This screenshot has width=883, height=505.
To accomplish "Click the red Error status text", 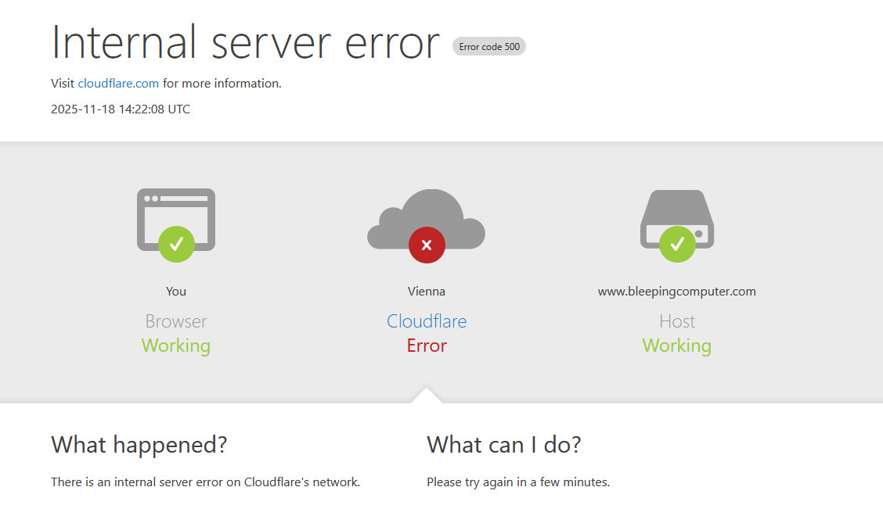I will [427, 346].
